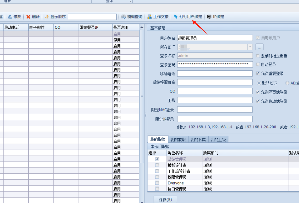Select 默认验证 radio button
The height and width of the screenshot is (203, 299).
tap(259, 83)
